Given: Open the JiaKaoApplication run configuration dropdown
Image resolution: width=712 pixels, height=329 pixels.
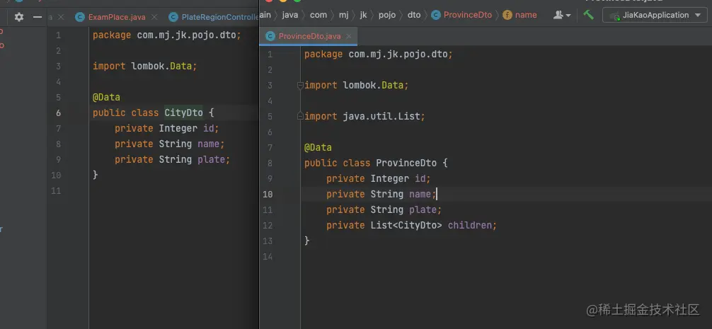Looking at the screenshot, I should tap(655, 15).
